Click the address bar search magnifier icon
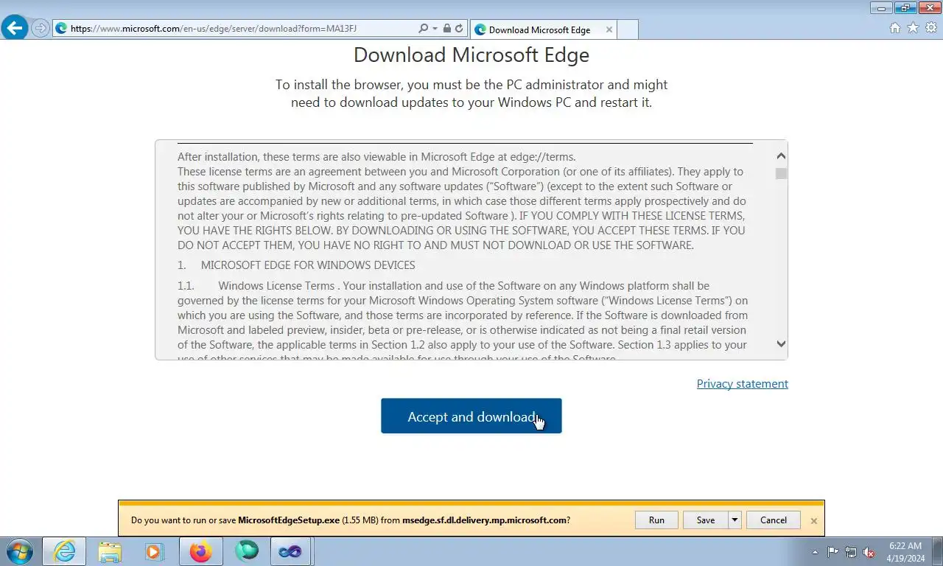Image resolution: width=943 pixels, height=566 pixels. [x=422, y=29]
